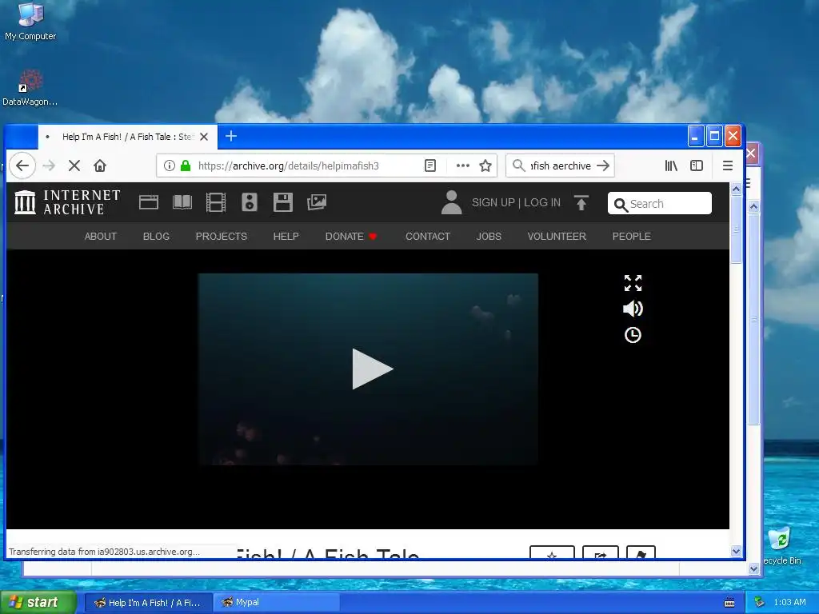Click the magnifier icon in browser search box
This screenshot has height=614, width=819.
pos(518,165)
